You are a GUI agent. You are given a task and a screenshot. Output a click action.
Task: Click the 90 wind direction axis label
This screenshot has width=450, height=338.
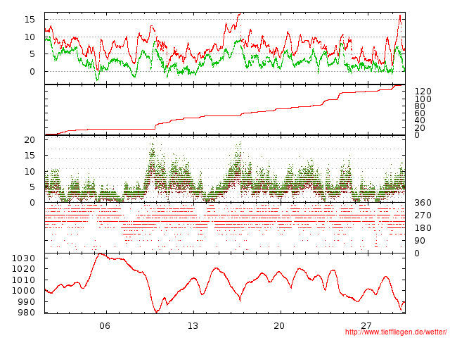coord(420,241)
